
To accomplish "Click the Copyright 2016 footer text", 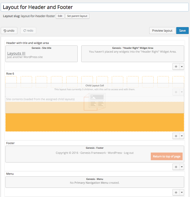I will (x=95, y=153).
